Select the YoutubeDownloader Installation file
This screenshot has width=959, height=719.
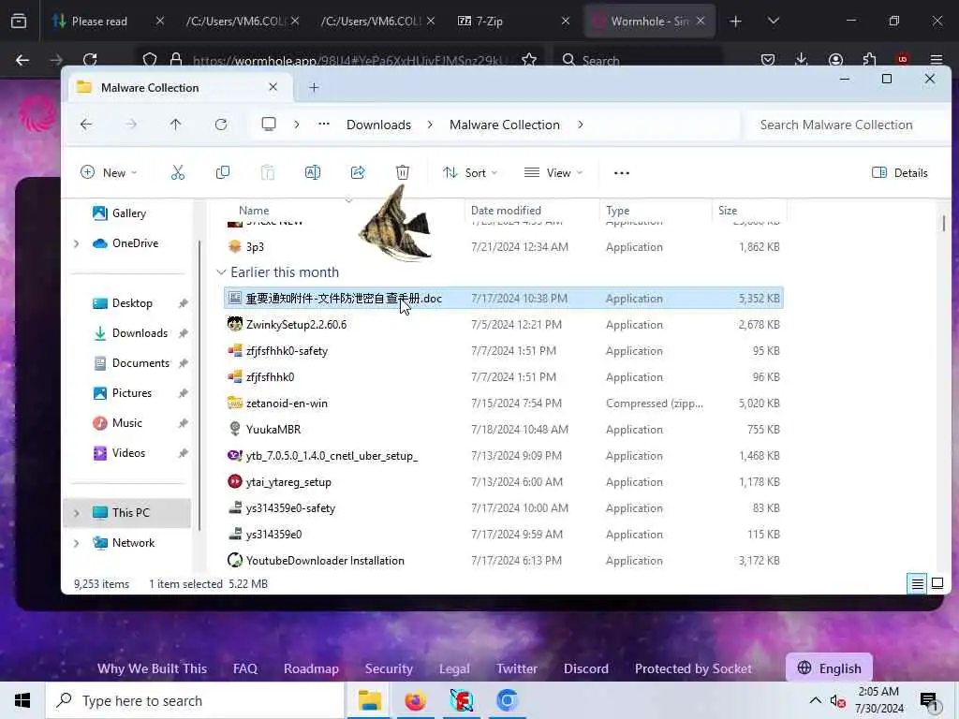(x=504, y=561)
